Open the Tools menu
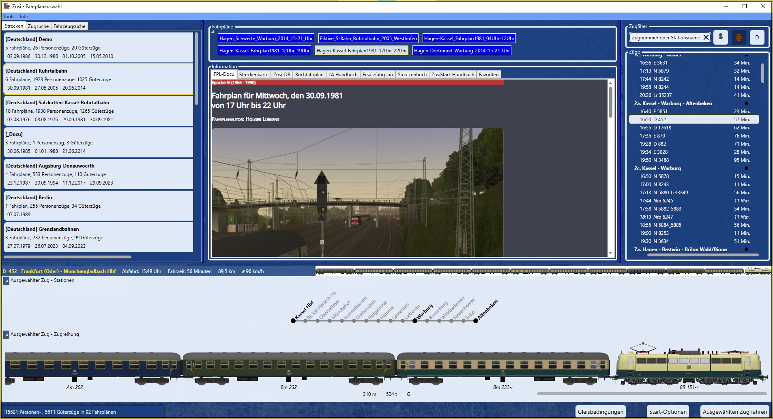The image size is (773, 419). tap(9, 17)
